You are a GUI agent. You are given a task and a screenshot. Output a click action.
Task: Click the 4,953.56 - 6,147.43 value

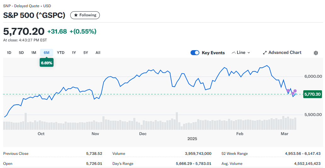tap(303, 154)
